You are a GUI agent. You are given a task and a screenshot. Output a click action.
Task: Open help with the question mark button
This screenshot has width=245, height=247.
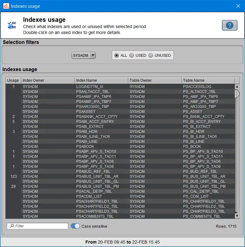click(229, 25)
